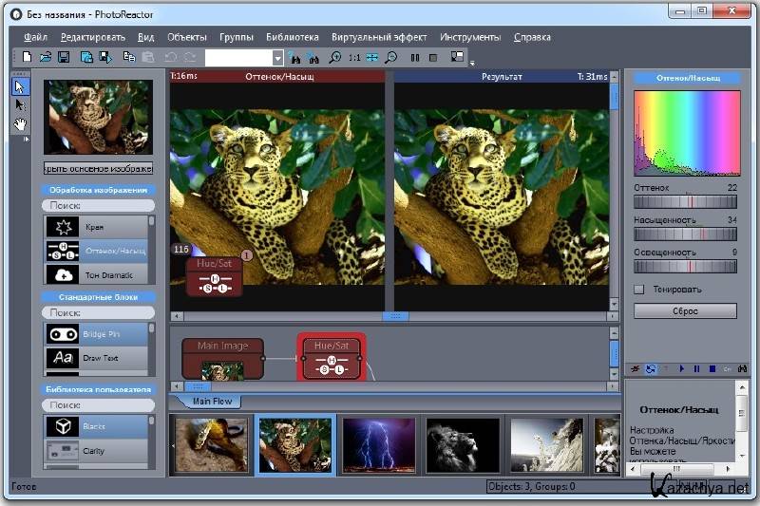This screenshot has width=760, height=506.
Task: Open the toolbar combo box dropdown
Action: coord(277,58)
